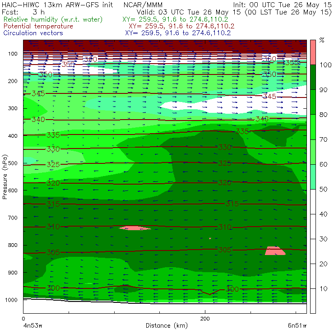Click the '200' pressure axis label
This screenshot has height=334, width=334.
coord(13,81)
